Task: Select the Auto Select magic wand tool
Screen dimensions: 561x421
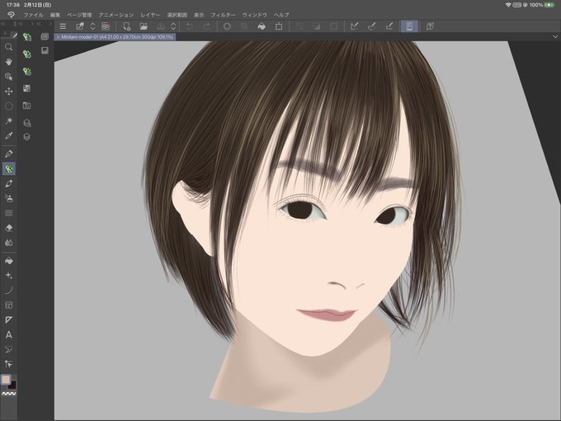Action: [x=9, y=121]
